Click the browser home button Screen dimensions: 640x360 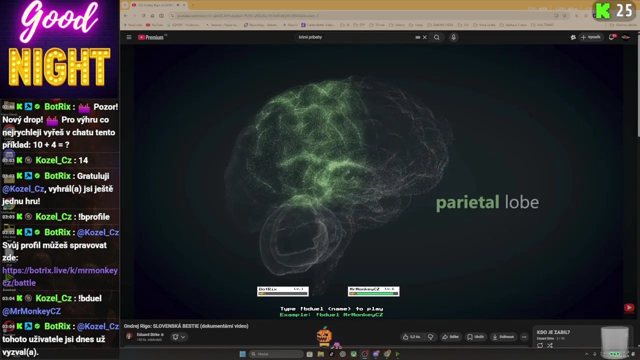click(x=152, y=15)
